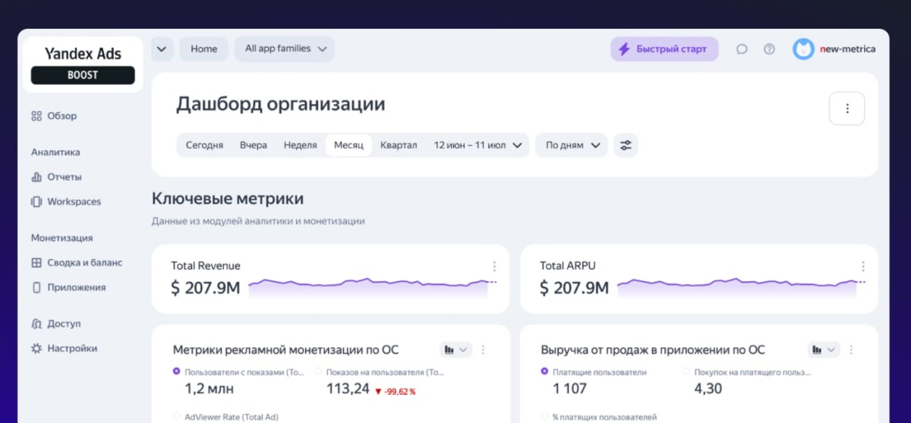
Task: Click the new-metrica account avatar
Action: click(x=803, y=49)
